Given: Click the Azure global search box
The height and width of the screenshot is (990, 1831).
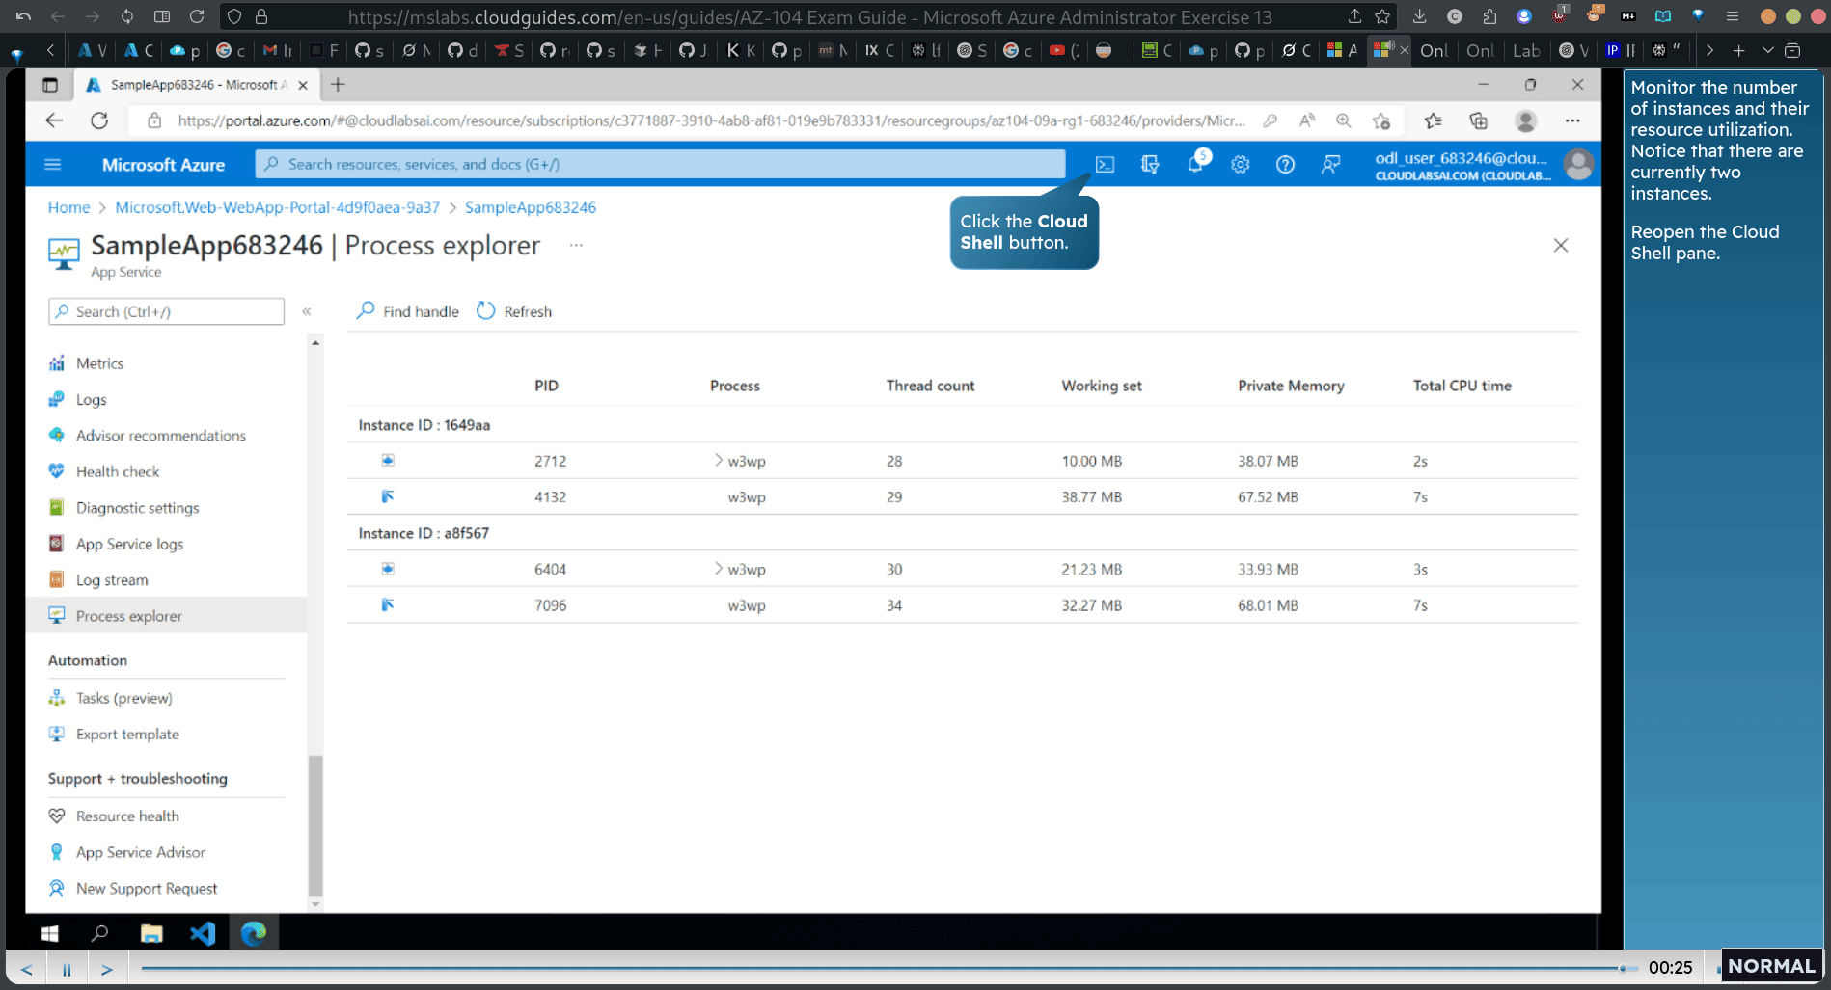Looking at the screenshot, I should (660, 165).
